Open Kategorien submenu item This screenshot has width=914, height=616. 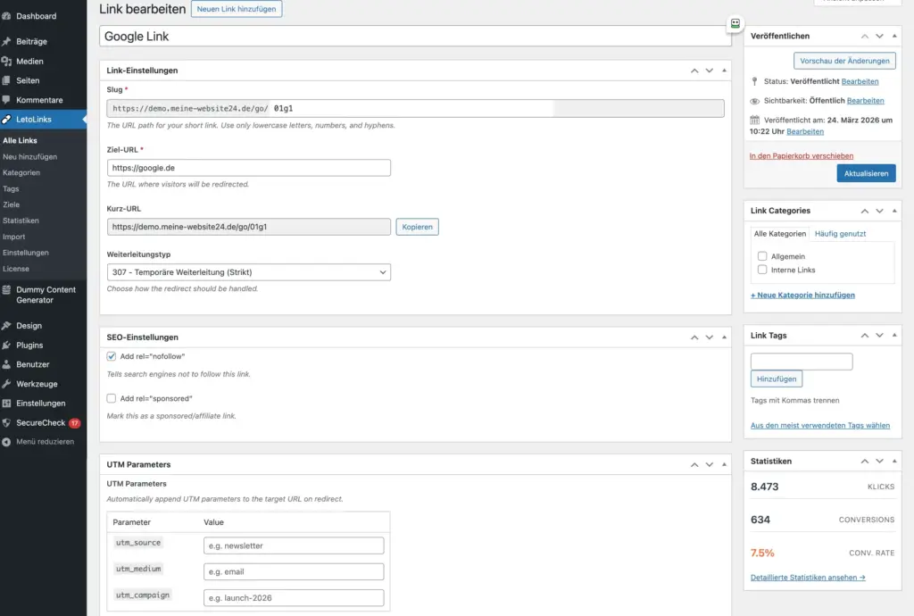(21, 172)
